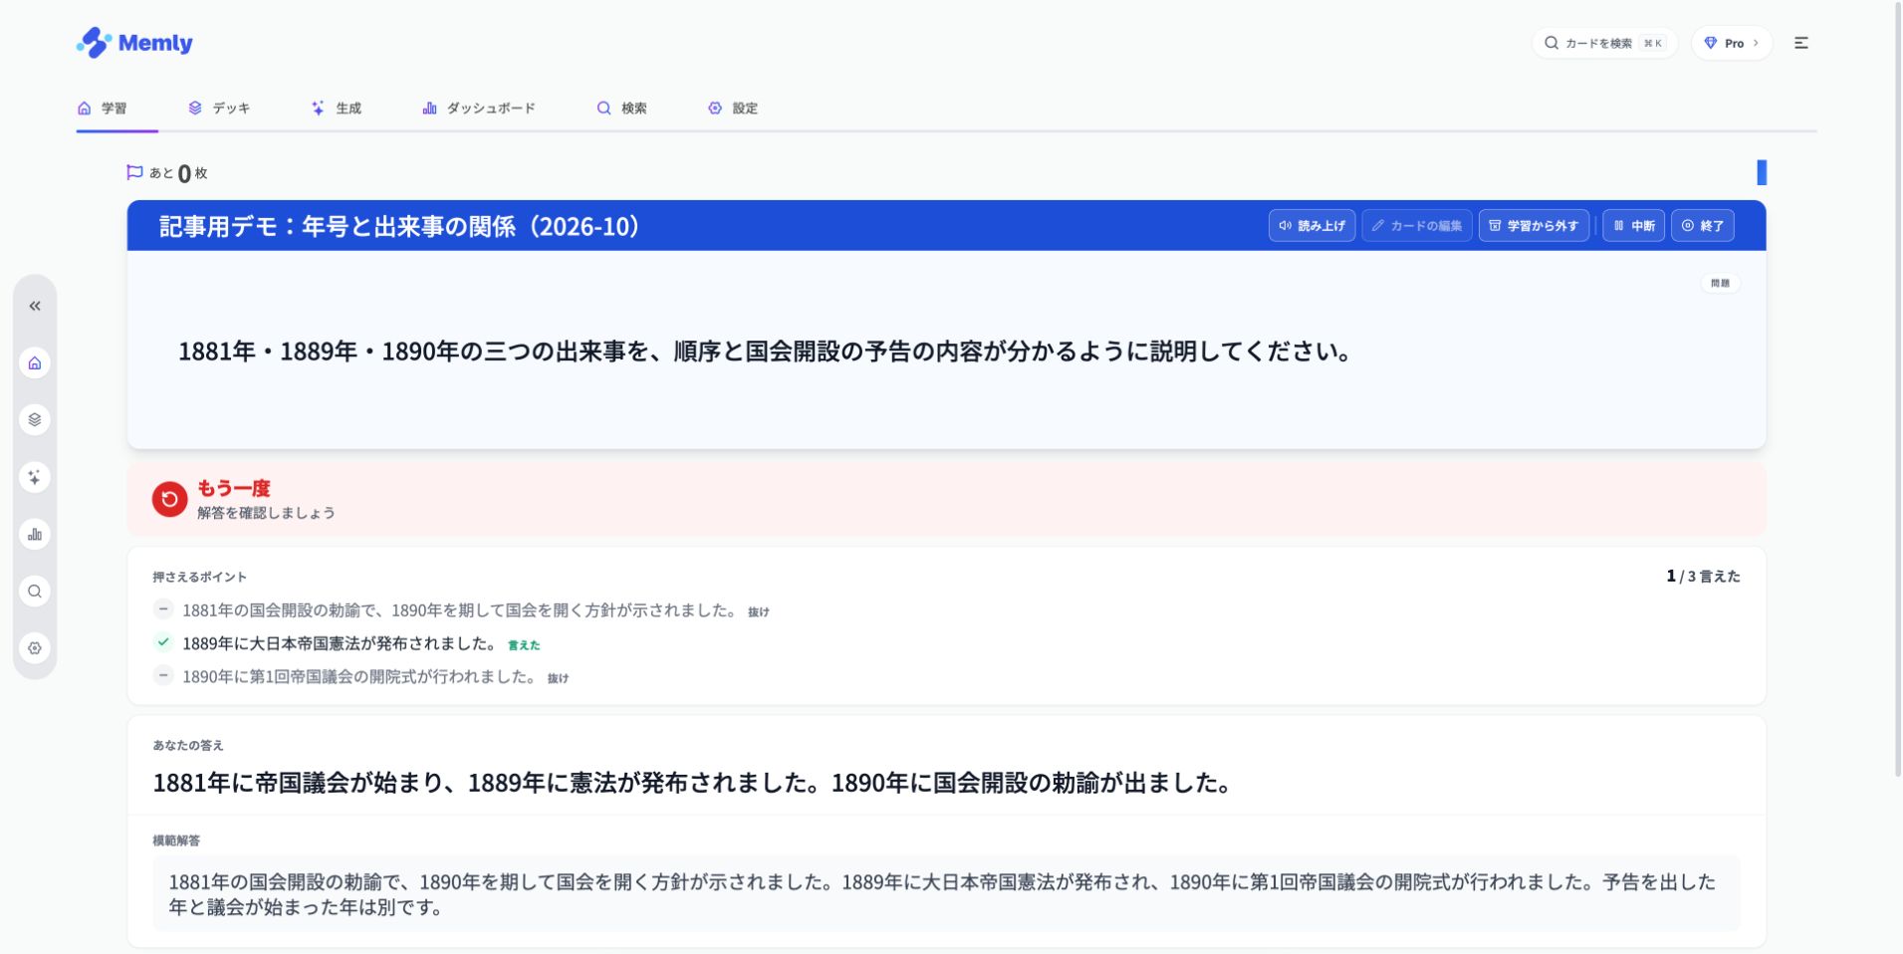Switch to the デッキ tab
This screenshot has width=1903, height=954.
pyautogui.click(x=219, y=108)
